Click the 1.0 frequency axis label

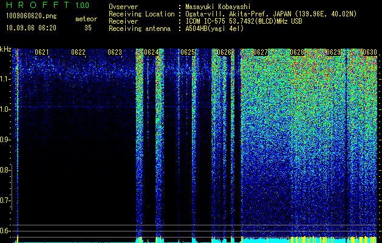(5, 109)
